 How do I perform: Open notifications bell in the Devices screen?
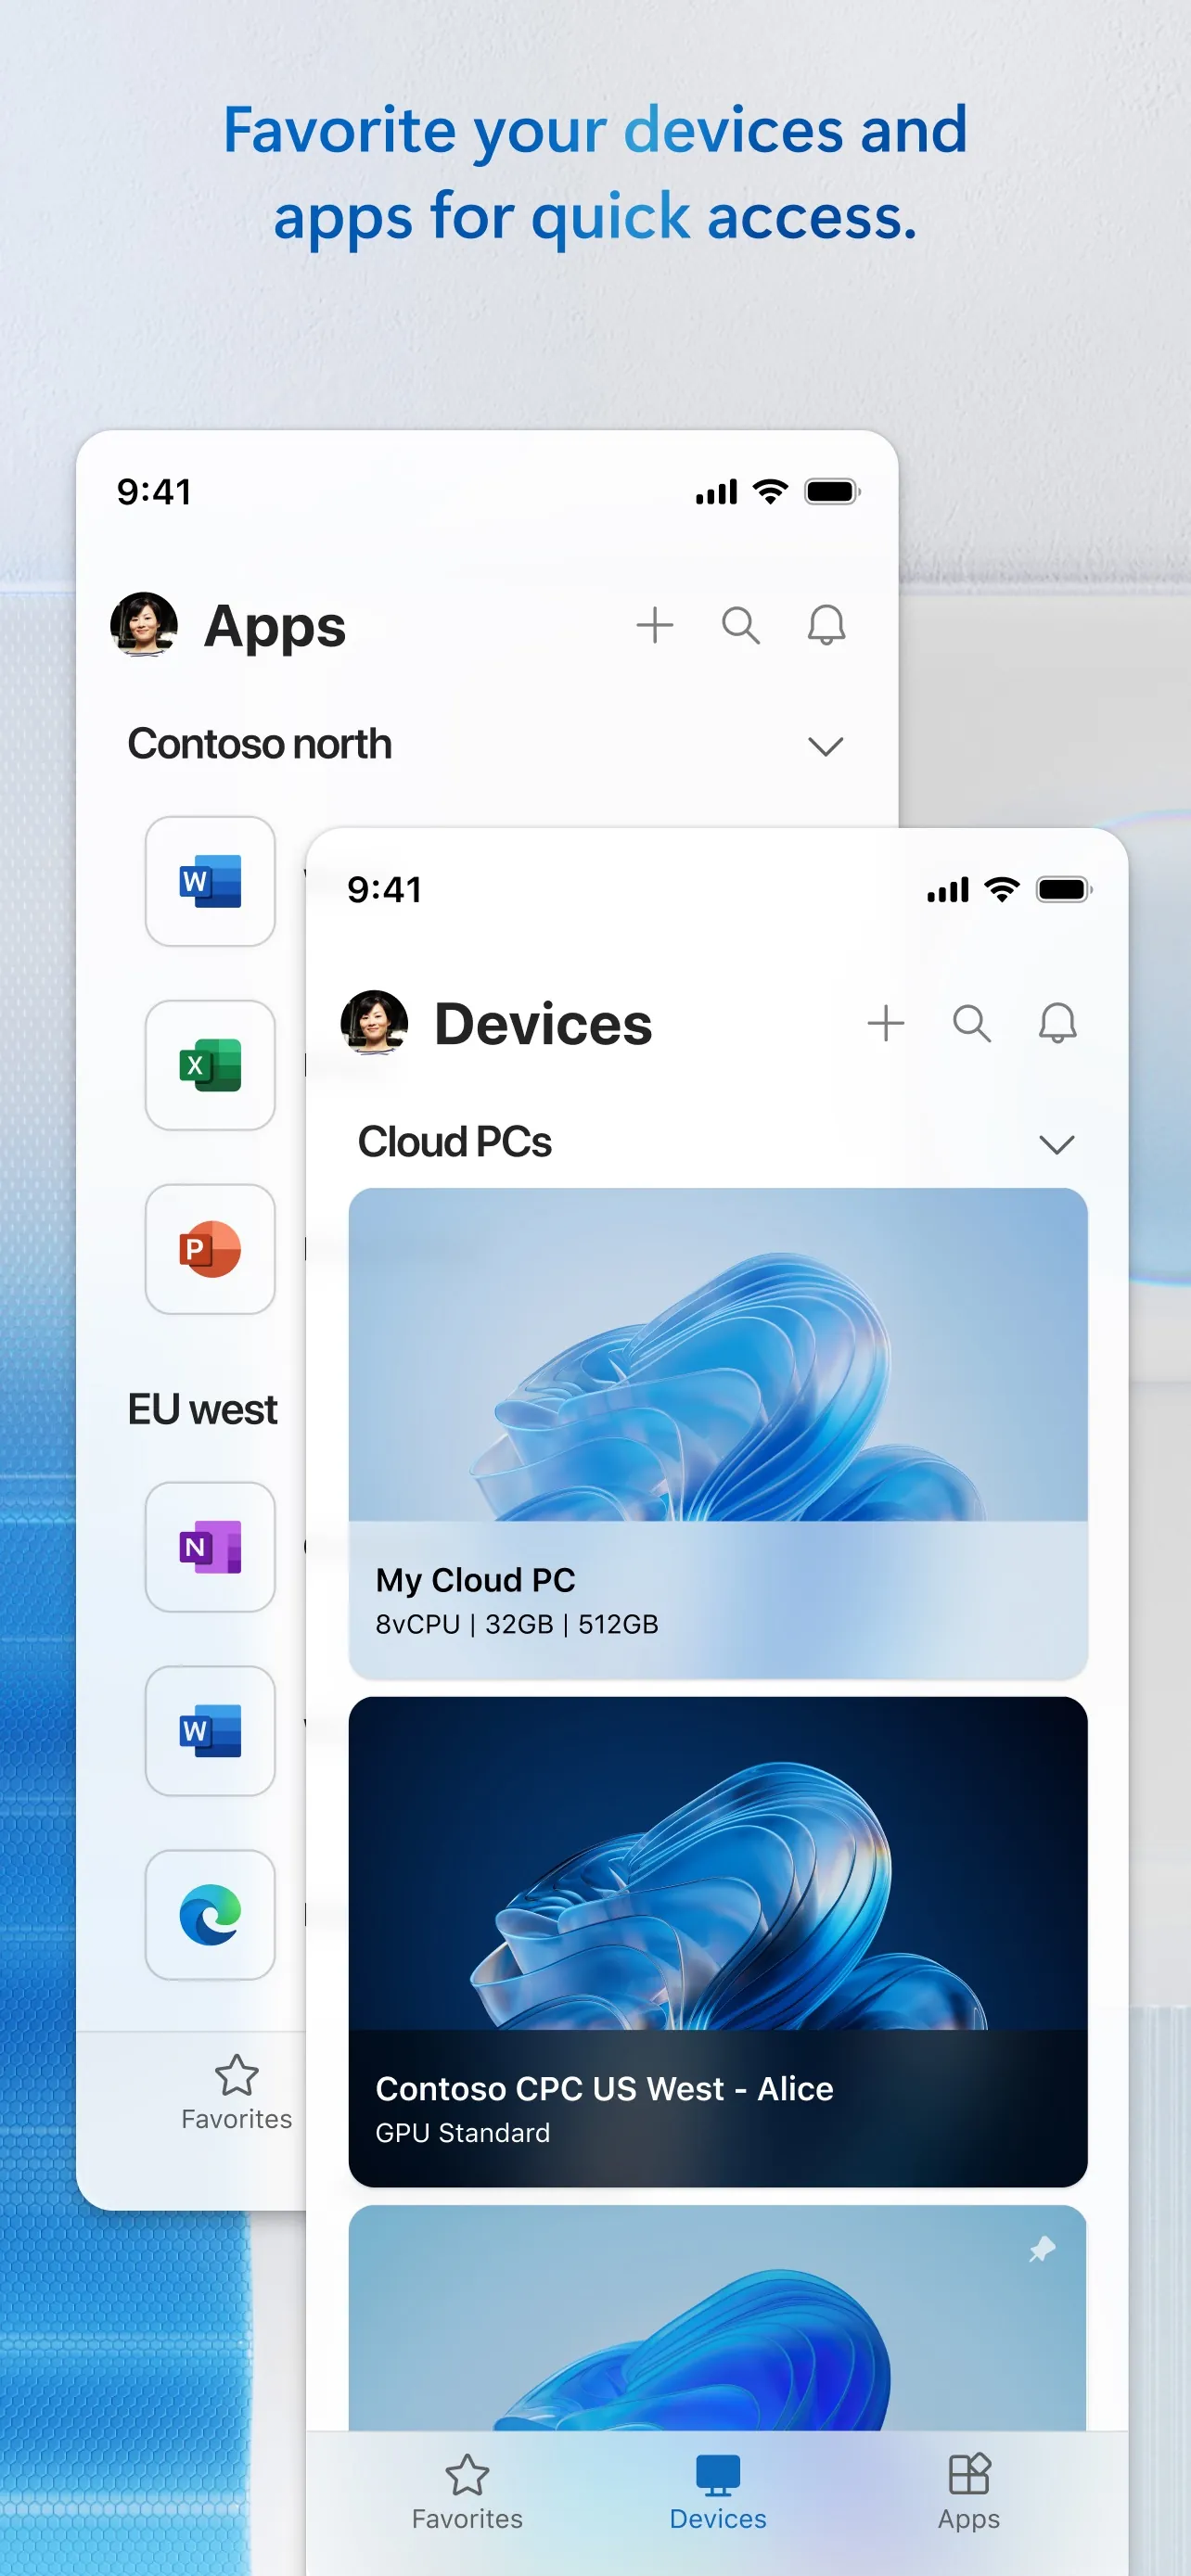point(1057,1023)
